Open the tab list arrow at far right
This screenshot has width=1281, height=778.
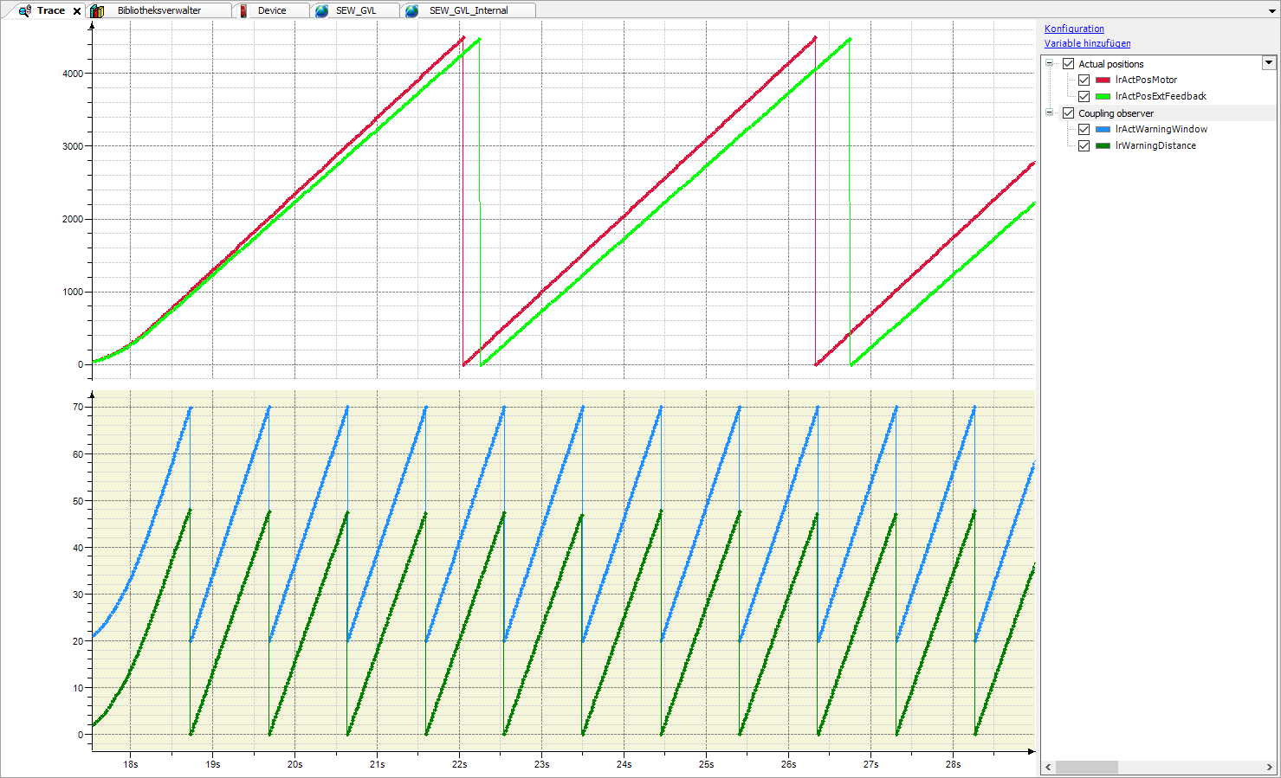coord(1271,10)
